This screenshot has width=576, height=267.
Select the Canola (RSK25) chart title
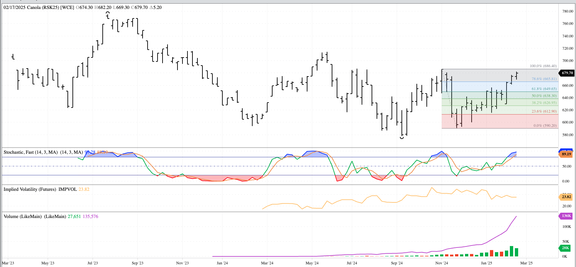click(x=39, y=7)
